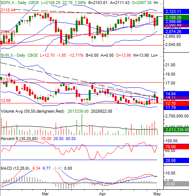The width and height of the screenshot is (189, 196).
Task: Click the 20.00 blue Percent R axis label
Action: (x=176, y=160)
